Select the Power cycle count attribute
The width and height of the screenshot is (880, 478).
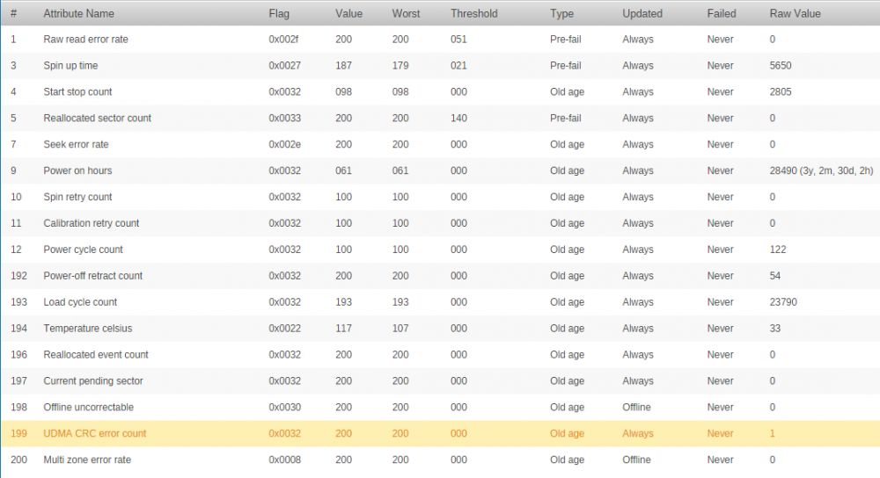pos(83,250)
